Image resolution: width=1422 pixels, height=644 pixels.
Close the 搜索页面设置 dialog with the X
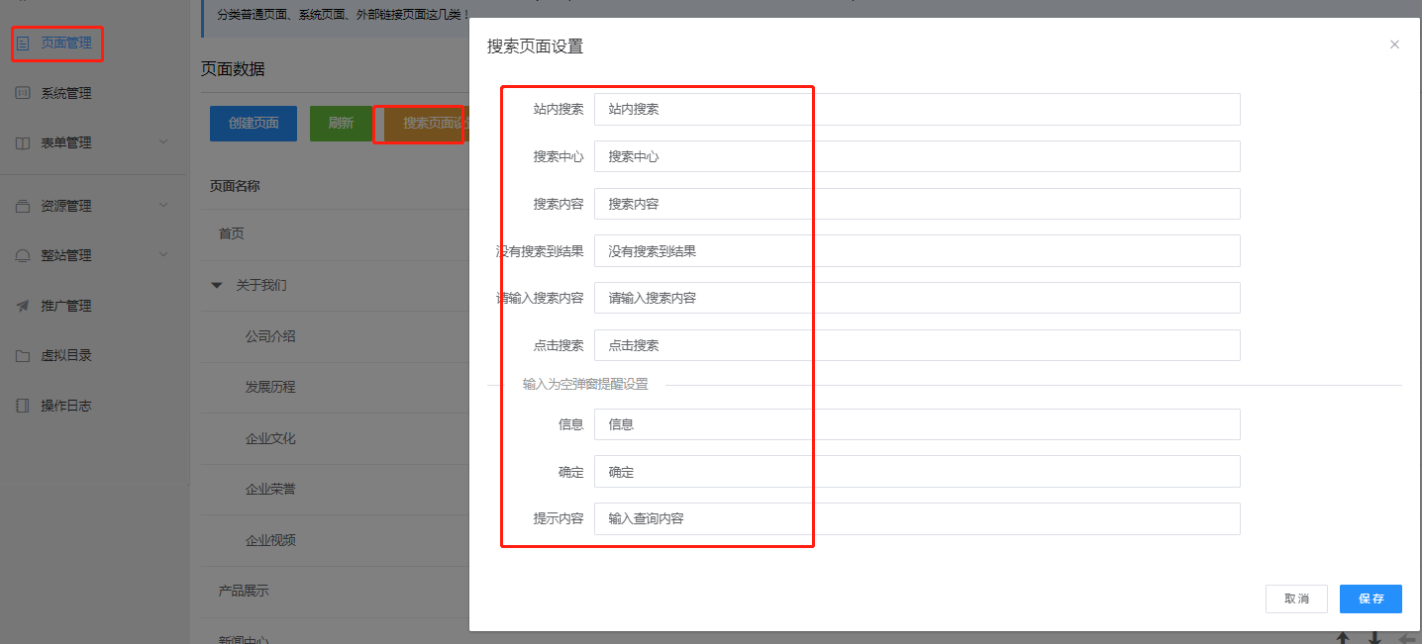[x=1394, y=45]
